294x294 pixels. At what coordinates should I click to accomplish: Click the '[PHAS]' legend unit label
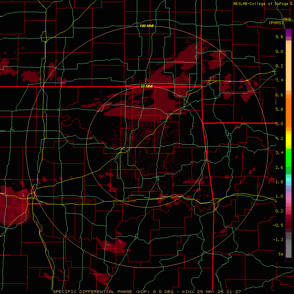(x=276, y=23)
